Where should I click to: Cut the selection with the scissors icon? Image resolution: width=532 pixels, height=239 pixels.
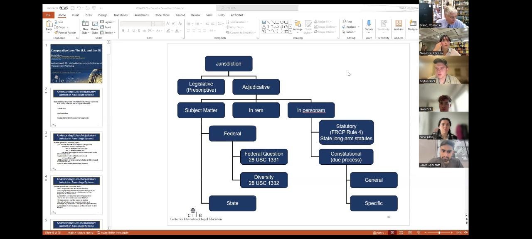(59, 22)
